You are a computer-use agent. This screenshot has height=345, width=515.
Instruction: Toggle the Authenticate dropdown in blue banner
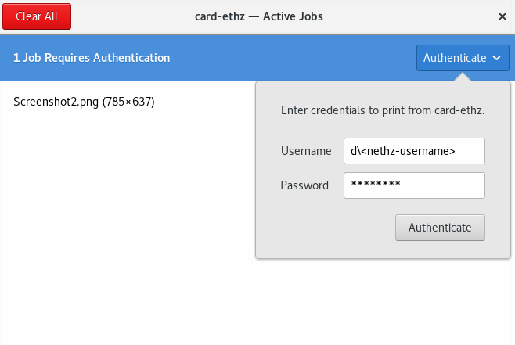pyautogui.click(x=463, y=58)
